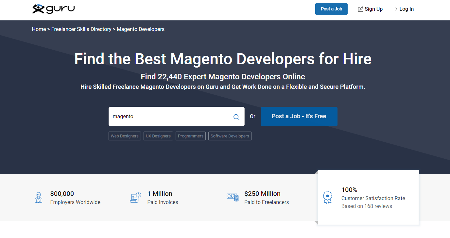Go to Home breadcrumb

tap(39, 29)
